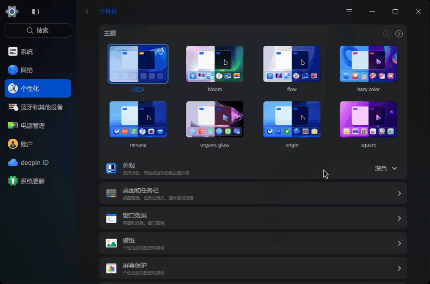This screenshot has height=284, width=430.
Task: Click the 个性化 breadcrumb title
Action: pyautogui.click(x=108, y=12)
